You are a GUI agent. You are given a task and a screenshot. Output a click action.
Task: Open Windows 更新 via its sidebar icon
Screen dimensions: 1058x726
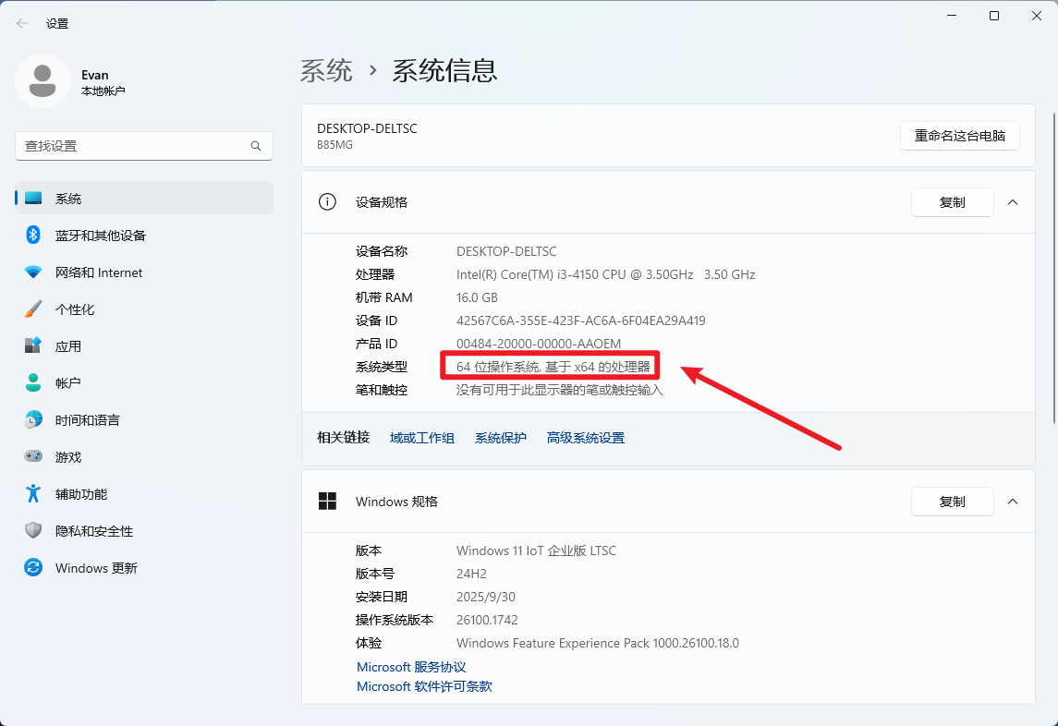(x=33, y=567)
